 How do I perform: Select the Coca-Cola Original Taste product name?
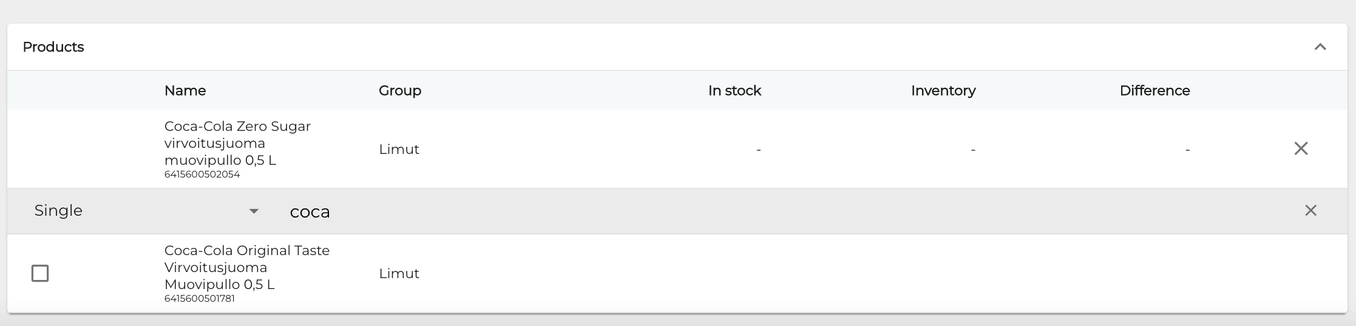point(246,267)
